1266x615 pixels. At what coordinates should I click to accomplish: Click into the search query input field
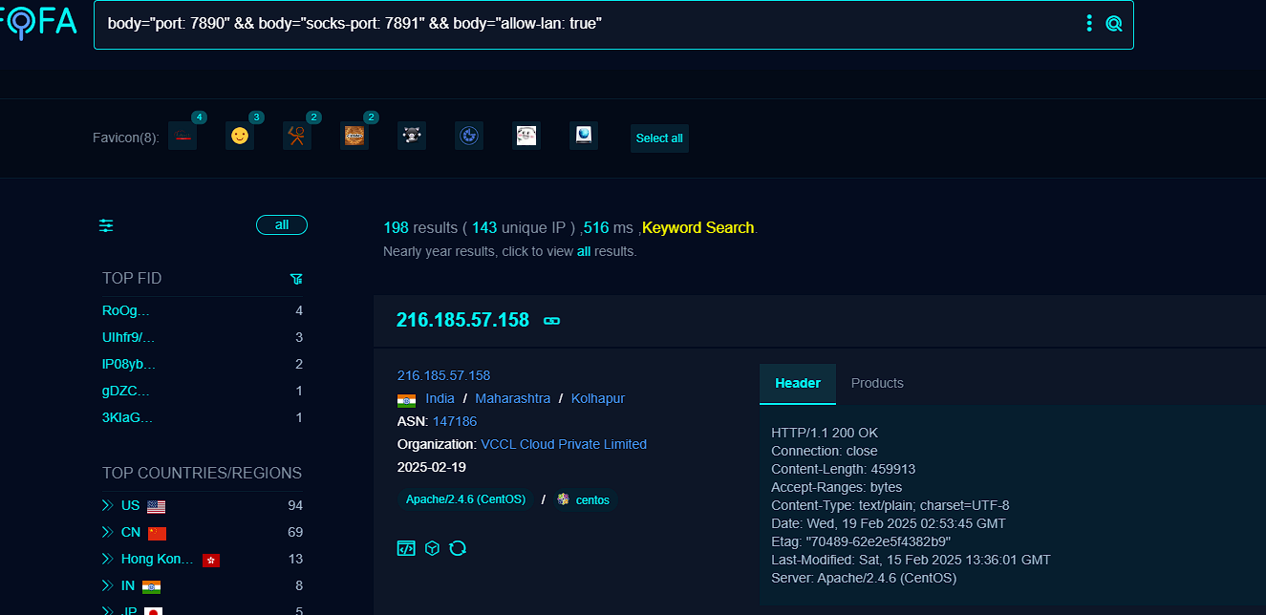click(573, 24)
